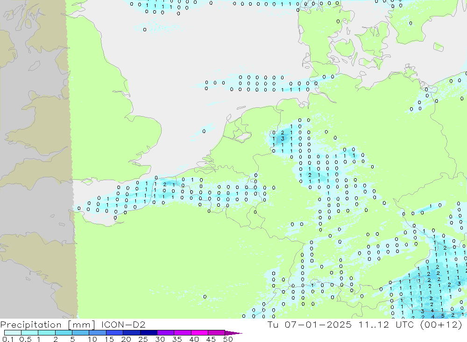Select the 1–2 mm legend color band

tap(47, 333)
